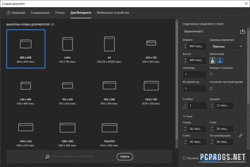The height and width of the screenshot is (167, 250).
Task: Click the Столбцы stepper arrows
Action: click(x=185, y=105)
